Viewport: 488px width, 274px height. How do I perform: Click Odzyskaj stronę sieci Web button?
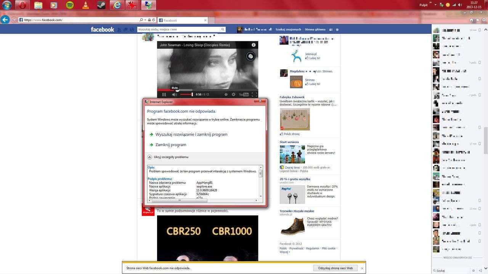335,268
